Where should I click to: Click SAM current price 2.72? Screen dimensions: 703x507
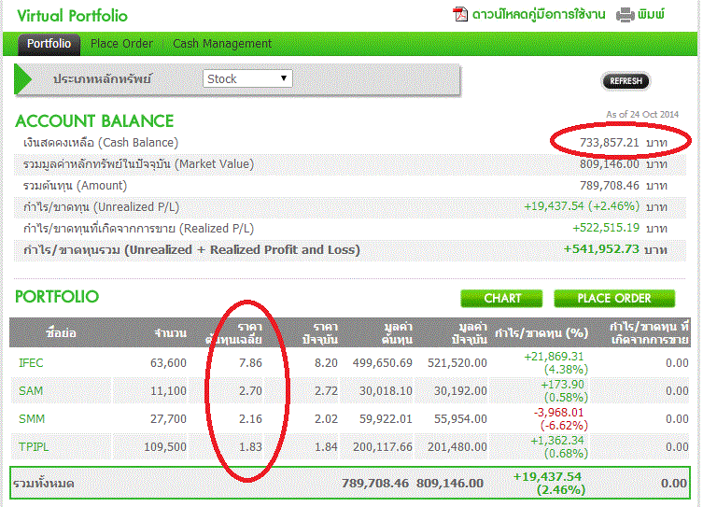pyautogui.click(x=326, y=391)
